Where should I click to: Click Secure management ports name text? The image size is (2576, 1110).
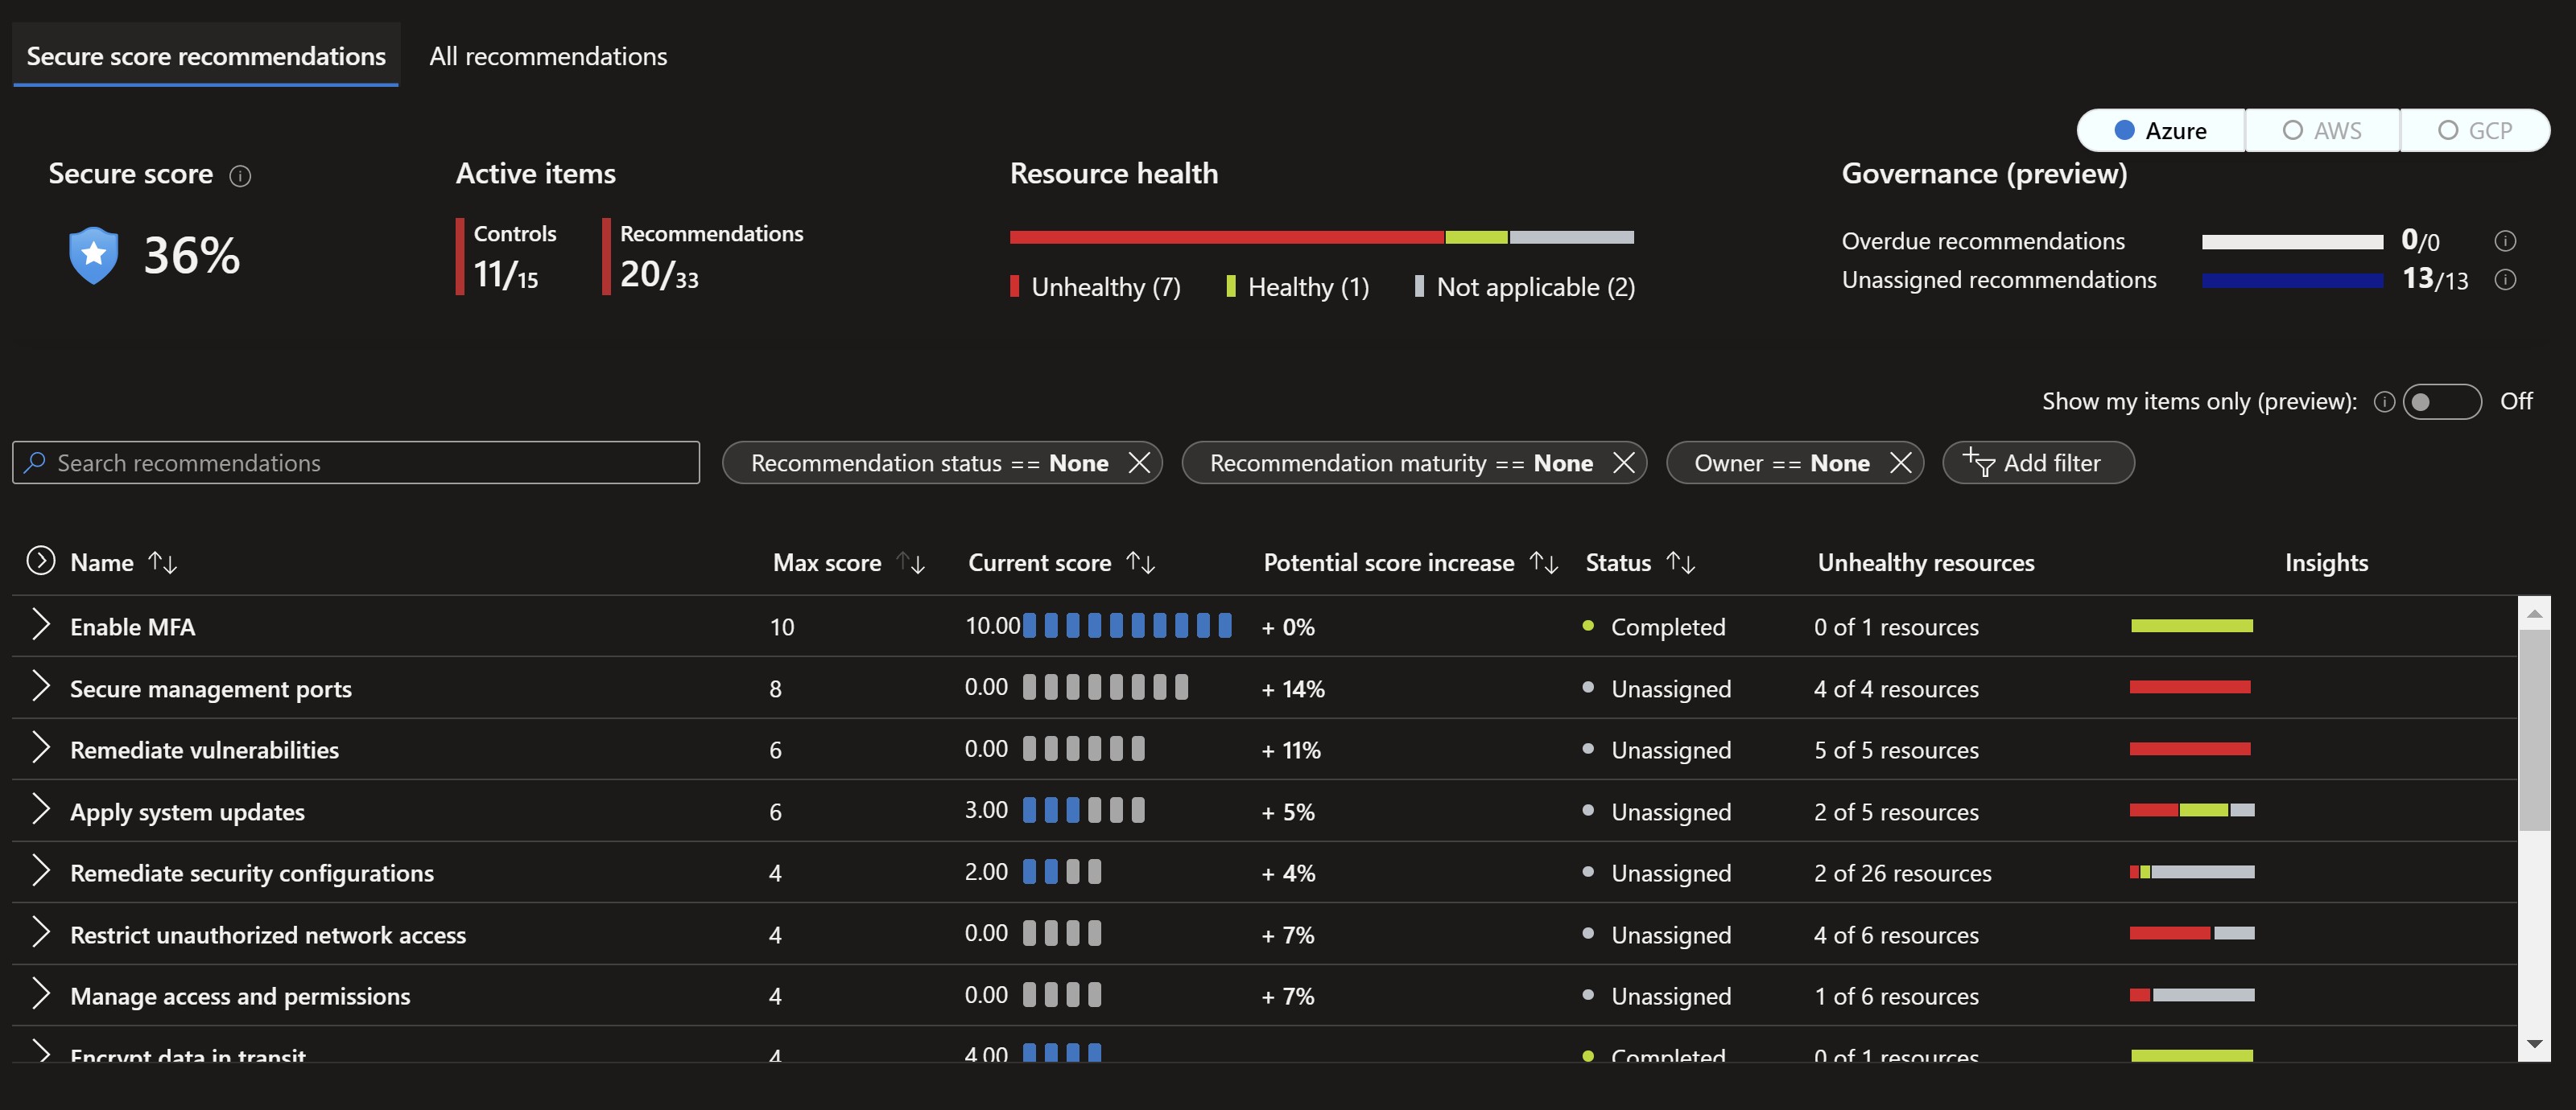tap(211, 689)
